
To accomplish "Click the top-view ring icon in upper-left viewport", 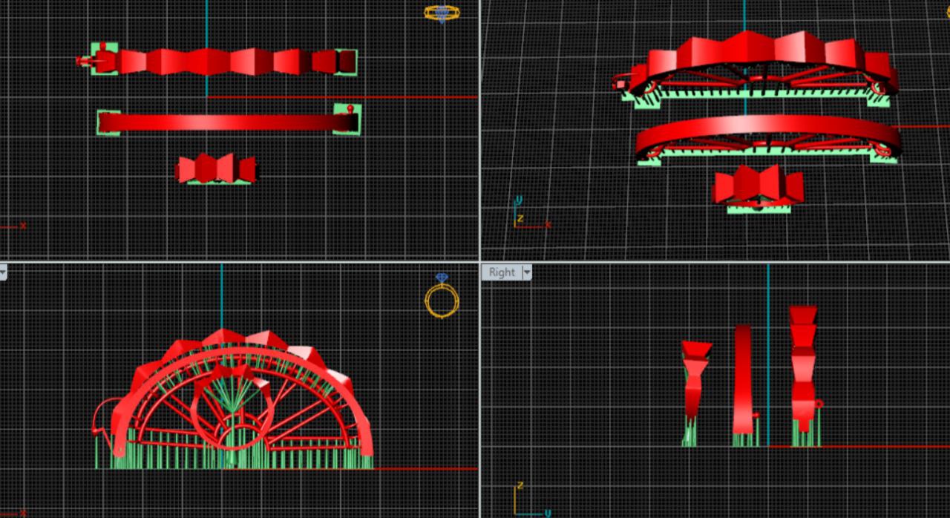I will click(442, 13).
